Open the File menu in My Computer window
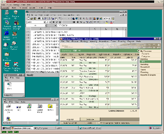This screenshot has height=134, width=164. coord(6,102)
